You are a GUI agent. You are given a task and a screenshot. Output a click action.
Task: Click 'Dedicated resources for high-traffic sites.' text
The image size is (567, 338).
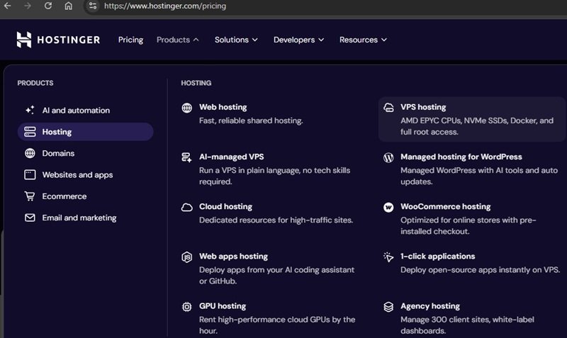pyautogui.click(x=276, y=220)
